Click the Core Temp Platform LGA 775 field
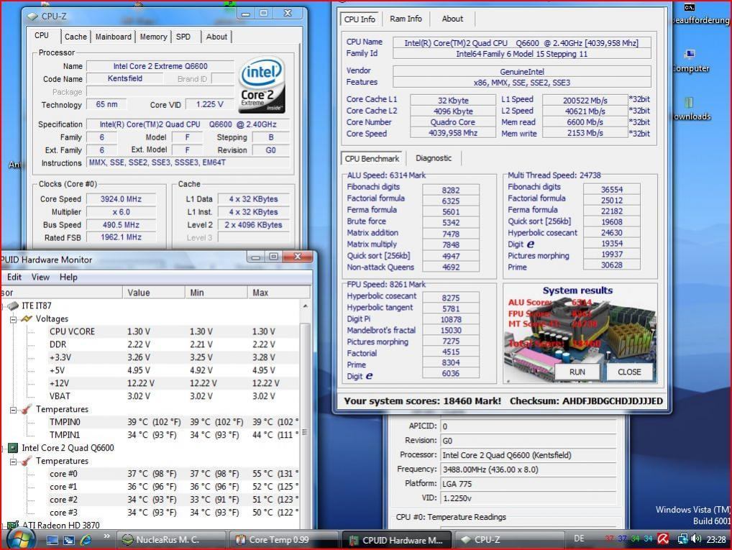 click(x=529, y=484)
